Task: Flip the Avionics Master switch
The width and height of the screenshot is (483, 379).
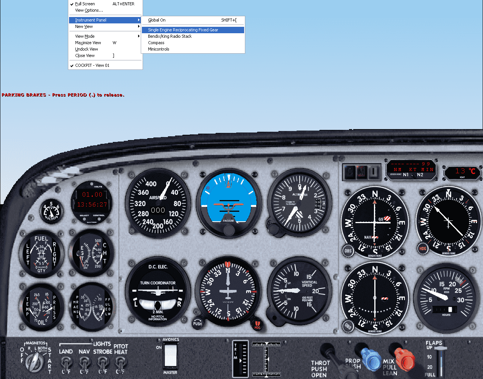Action: (x=170, y=356)
